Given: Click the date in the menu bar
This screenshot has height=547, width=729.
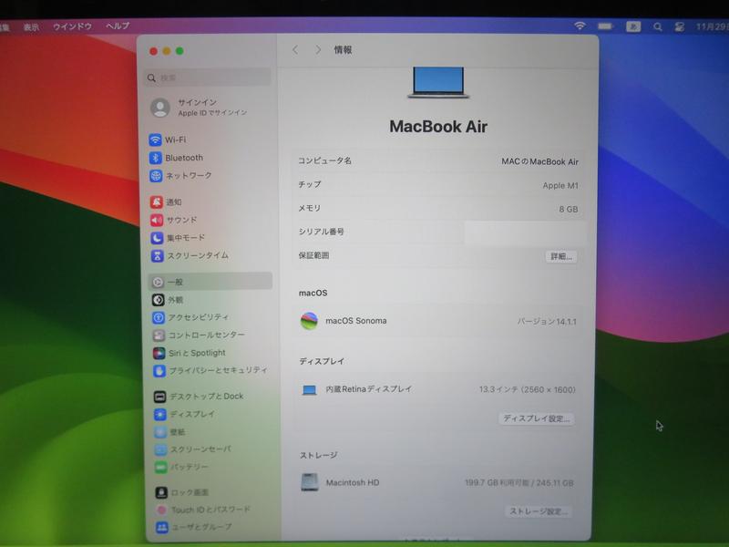Looking at the screenshot, I should click(712, 27).
